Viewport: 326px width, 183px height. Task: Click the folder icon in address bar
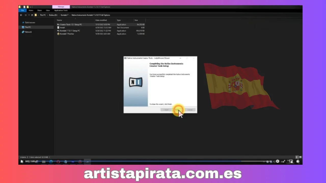click(36, 15)
